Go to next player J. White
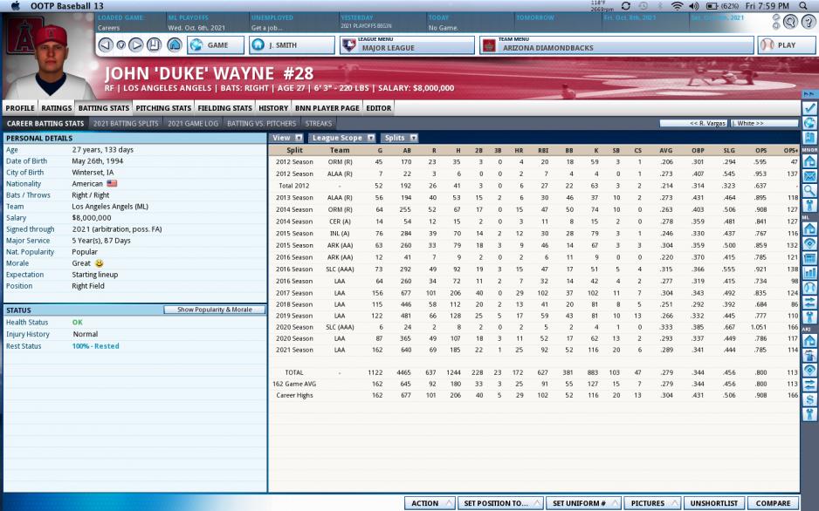Image resolution: width=819 pixels, height=511 pixels. [x=765, y=123]
